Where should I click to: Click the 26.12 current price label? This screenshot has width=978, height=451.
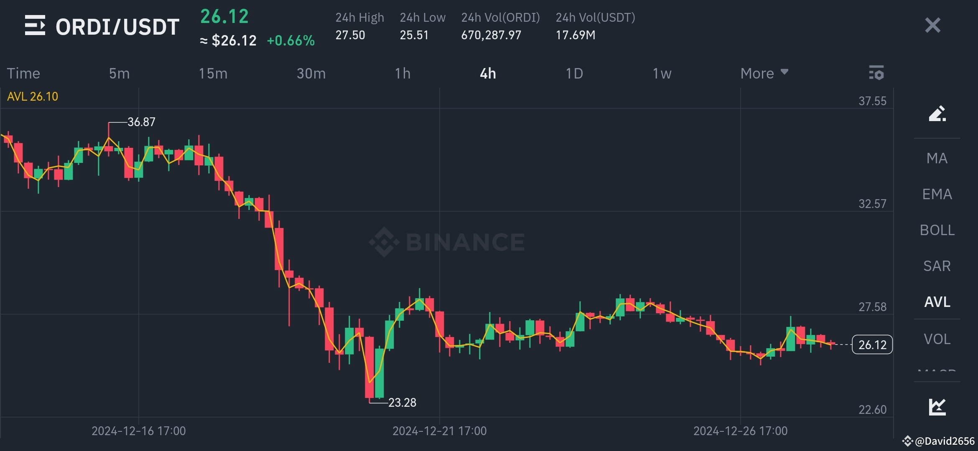[x=224, y=17]
